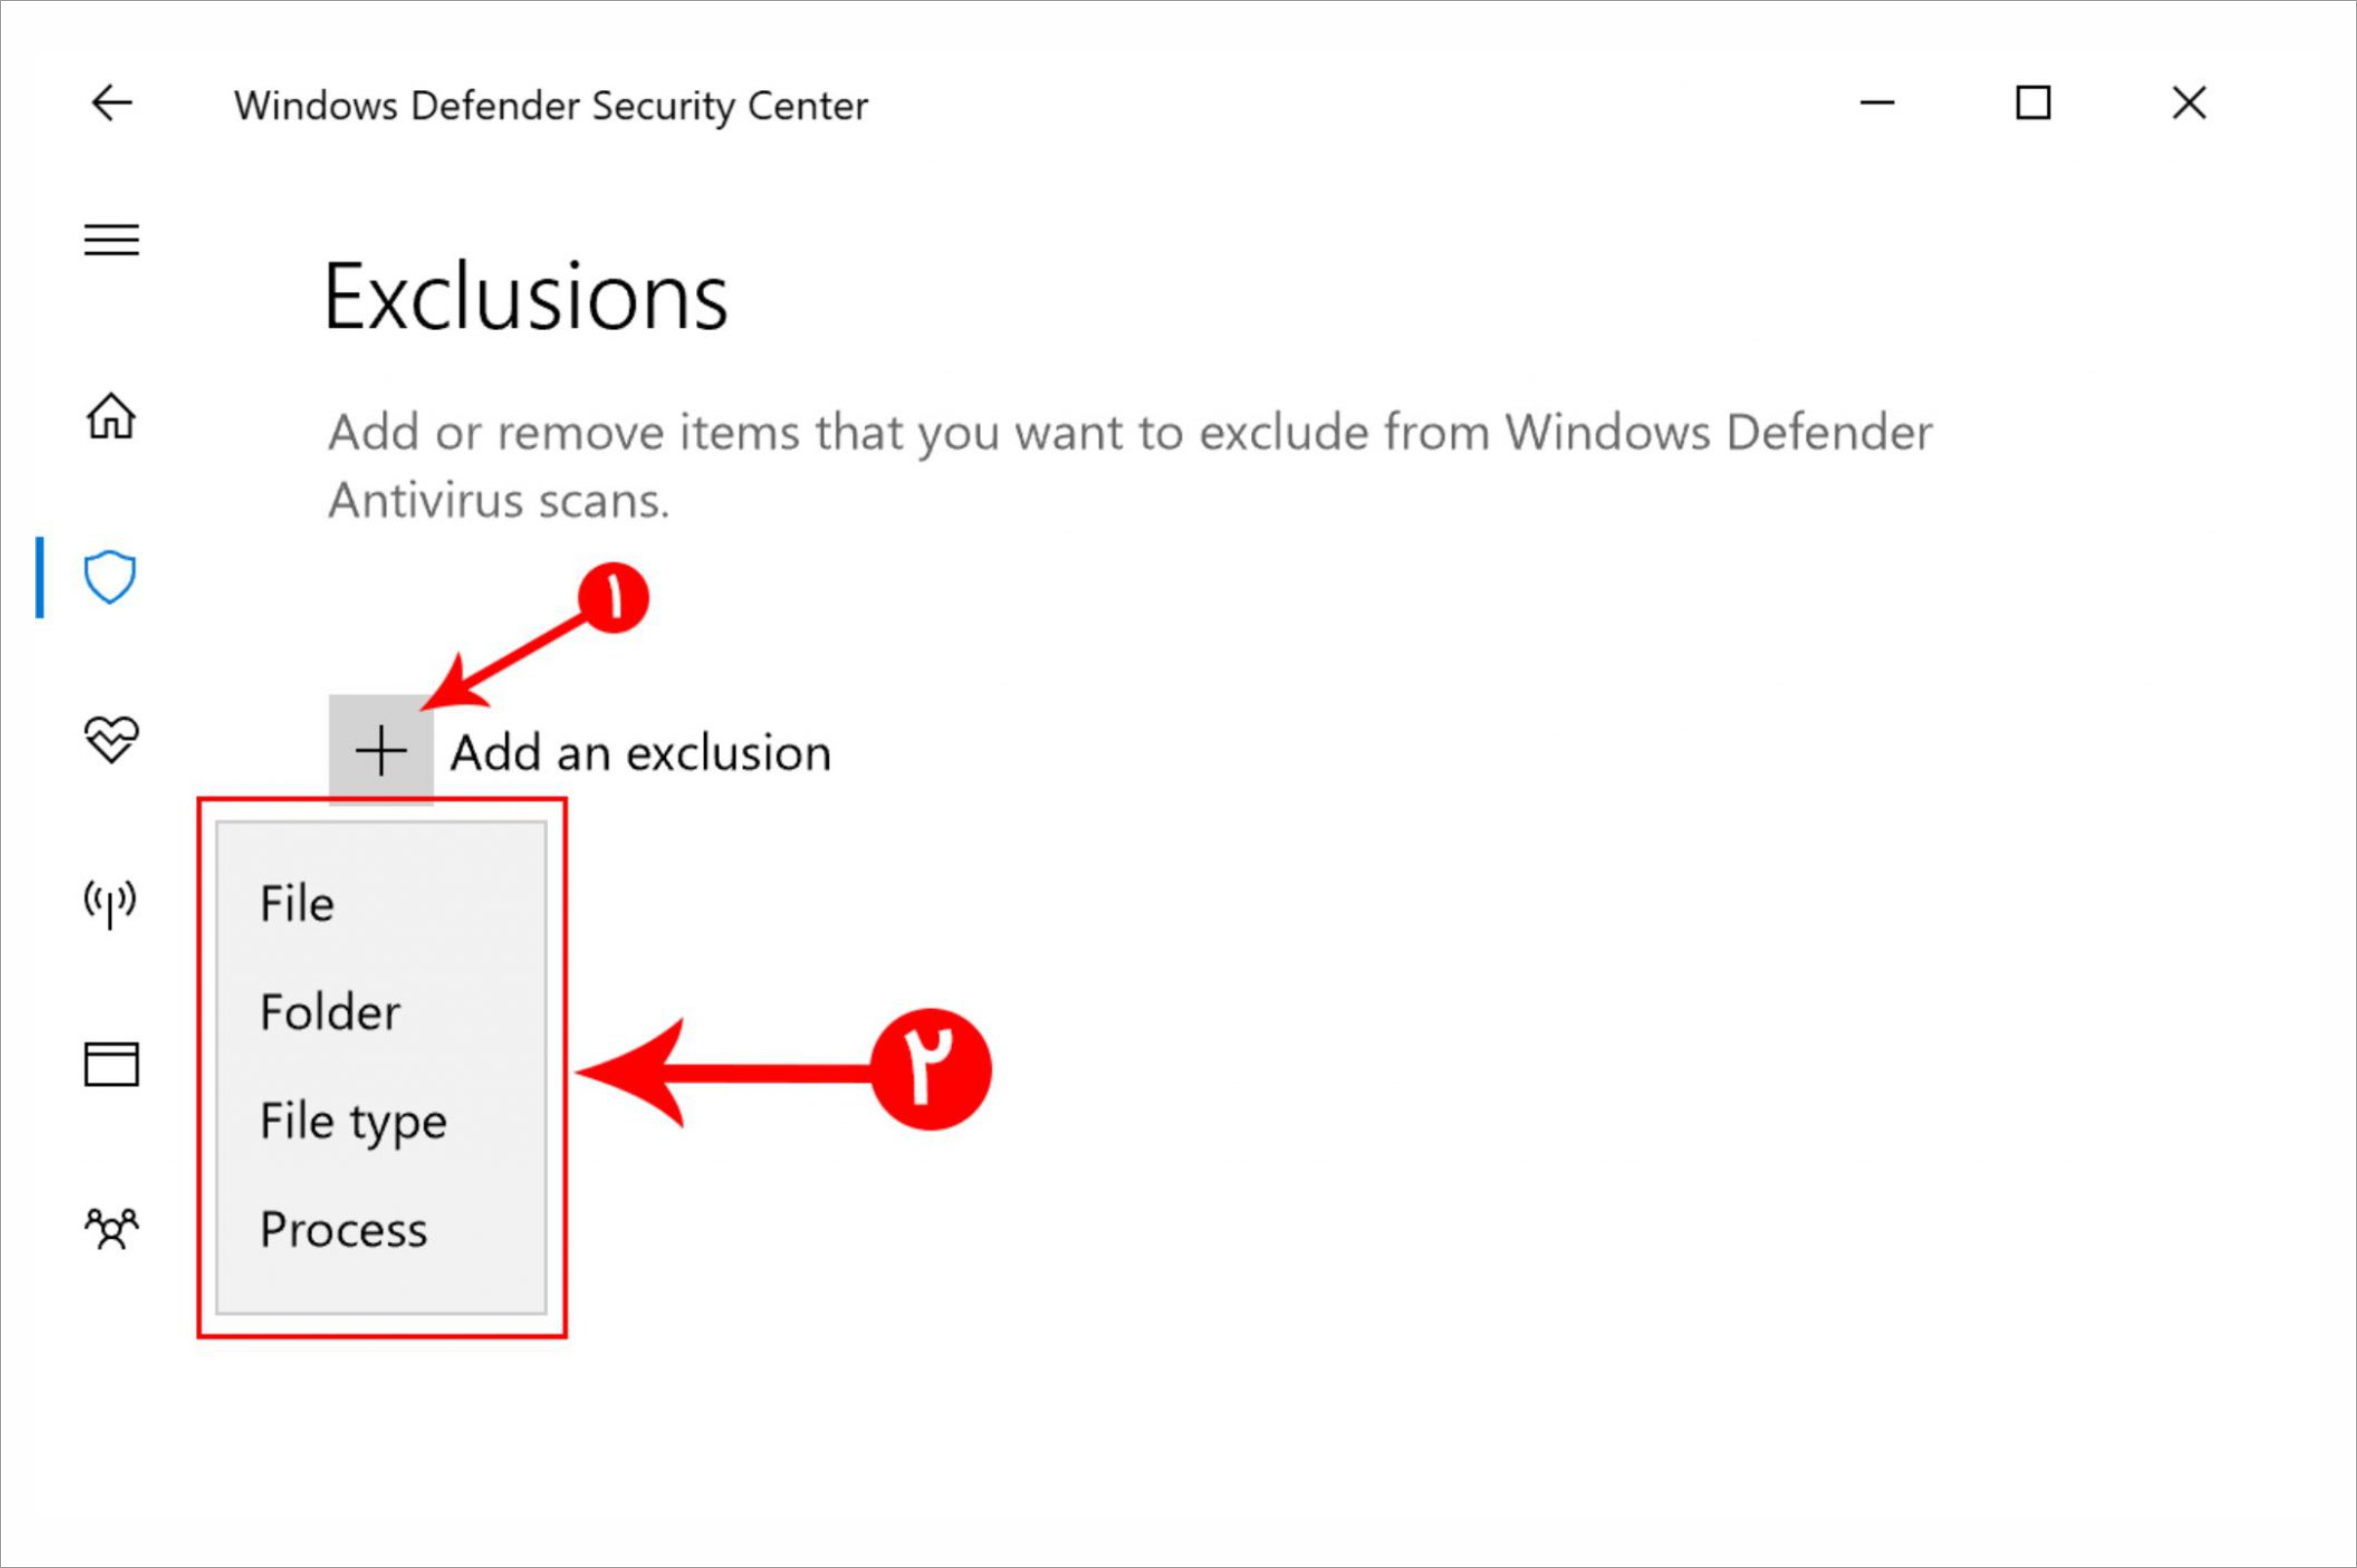
Task: Choose File from the exclusion menu
Action: pos(381,904)
